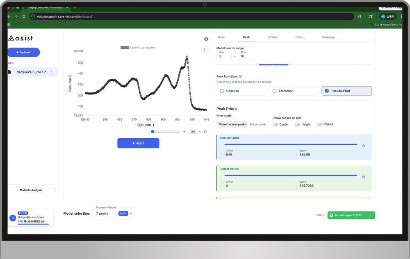Image resolution: width=410 pixels, height=259 pixels.
Task: Enable FWHM range display on plot
Action: point(319,124)
